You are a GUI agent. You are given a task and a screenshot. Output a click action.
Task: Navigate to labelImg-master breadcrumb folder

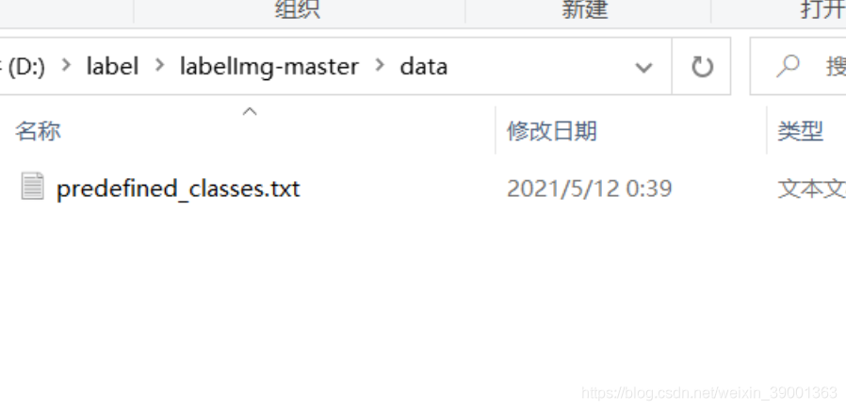click(269, 66)
